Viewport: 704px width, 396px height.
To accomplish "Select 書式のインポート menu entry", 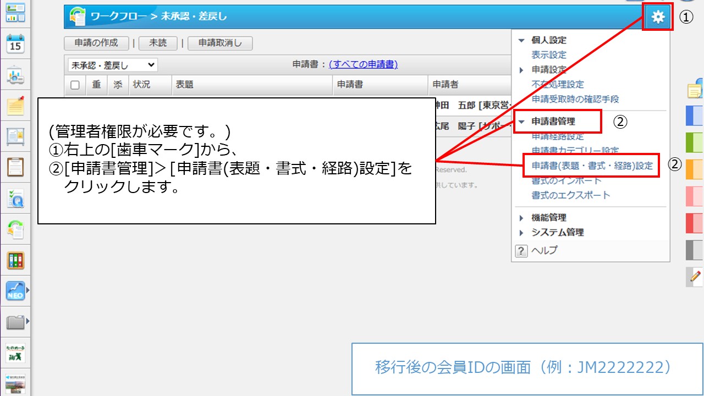I will pos(566,180).
